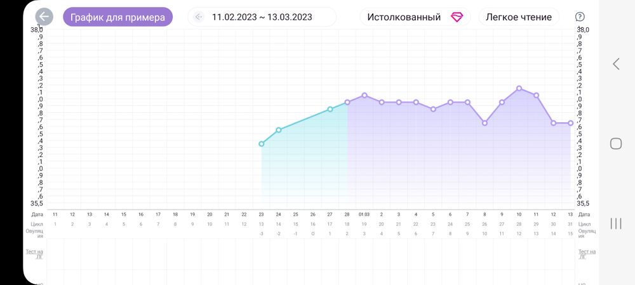Tap the previous date range arrow
The width and height of the screenshot is (635, 285).
(x=199, y=17)
